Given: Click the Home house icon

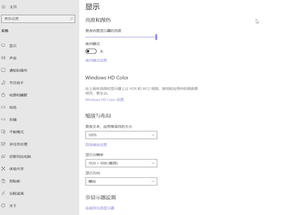Looking at the screenshot, I should (x=3, y=7).
